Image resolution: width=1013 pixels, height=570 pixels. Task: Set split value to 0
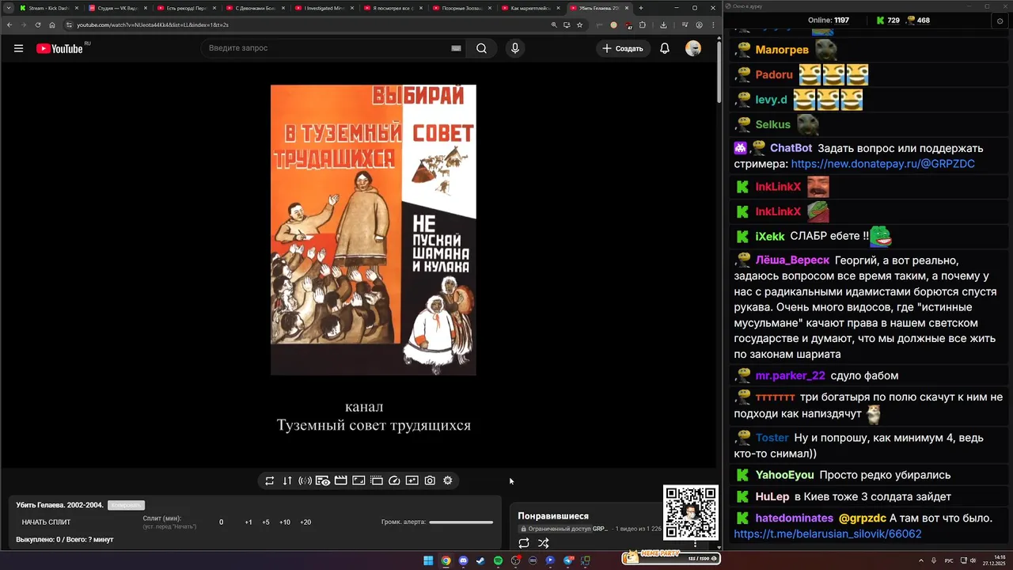[x=222, y=522]
